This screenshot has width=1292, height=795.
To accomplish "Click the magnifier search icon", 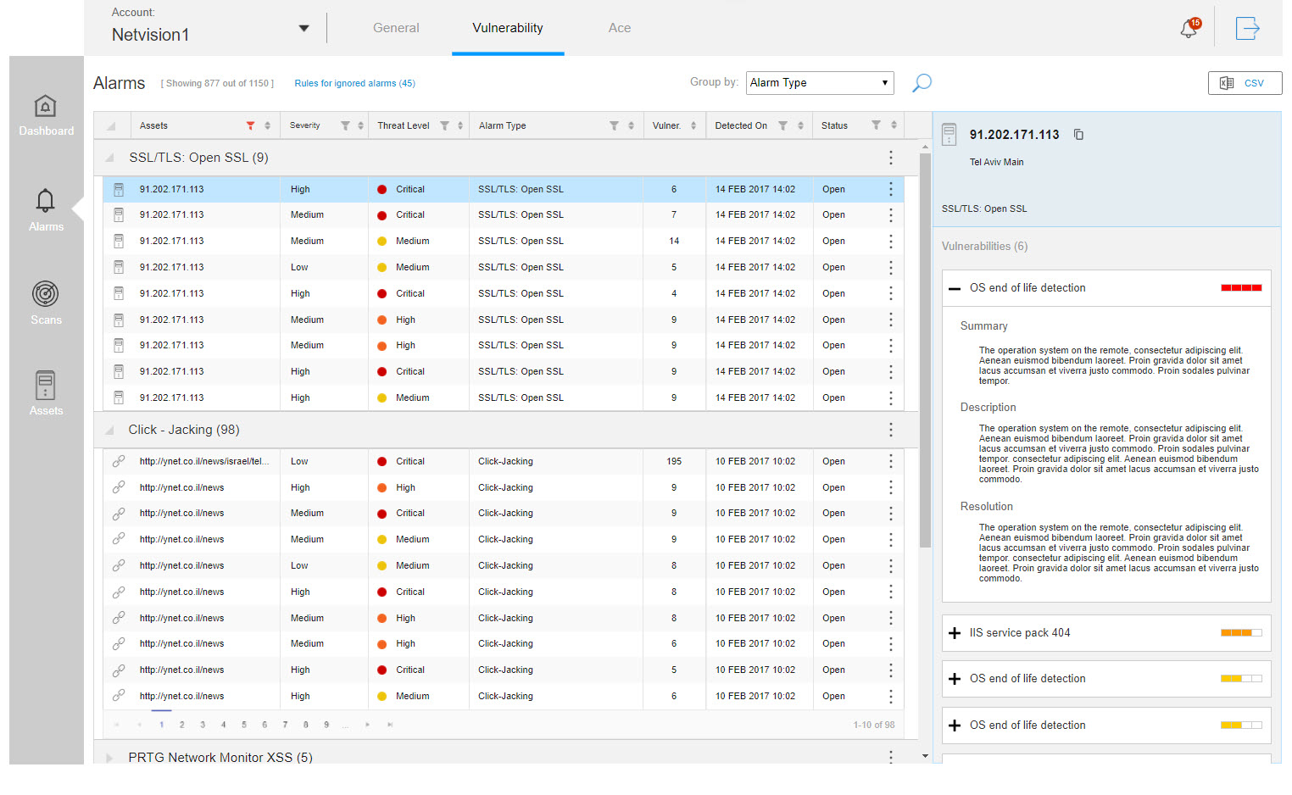I will [x=922, y=83].
